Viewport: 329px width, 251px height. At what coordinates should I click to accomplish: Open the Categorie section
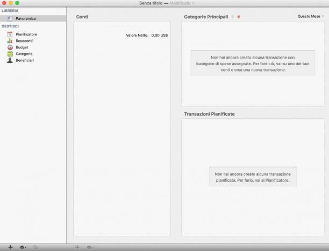[24, 54]
